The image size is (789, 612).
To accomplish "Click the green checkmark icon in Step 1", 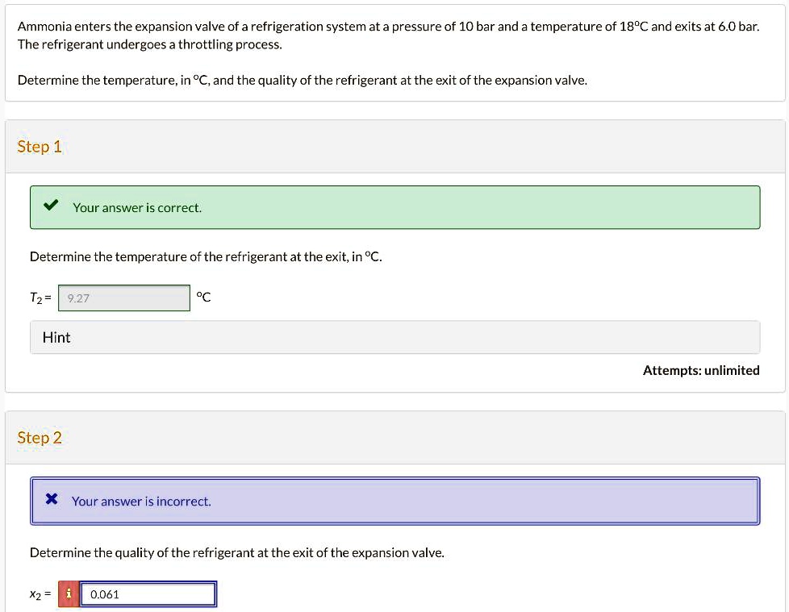I will click(x=51, y=206).
